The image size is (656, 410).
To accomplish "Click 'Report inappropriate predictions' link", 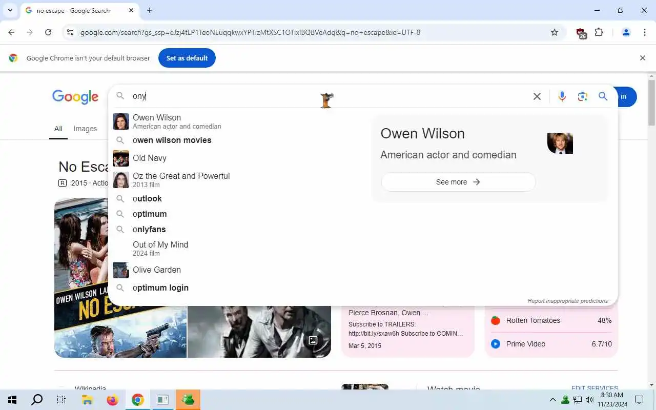I will 567,301.
